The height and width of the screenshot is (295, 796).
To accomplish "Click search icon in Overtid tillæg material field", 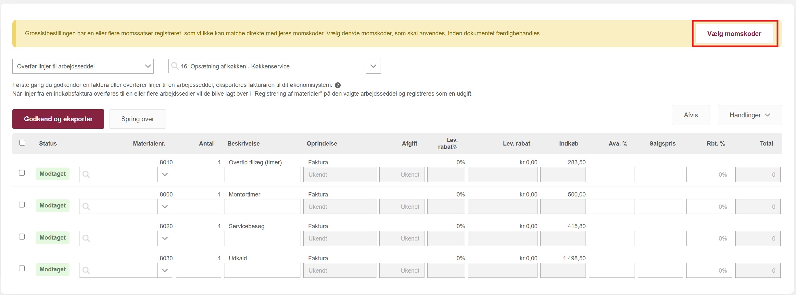I will [86, 174].
